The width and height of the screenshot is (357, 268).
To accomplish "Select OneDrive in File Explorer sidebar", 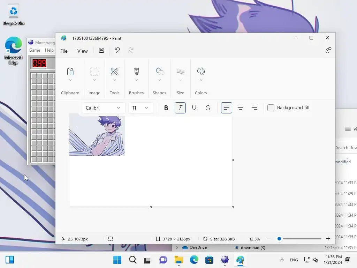I will tap(195, 247).
